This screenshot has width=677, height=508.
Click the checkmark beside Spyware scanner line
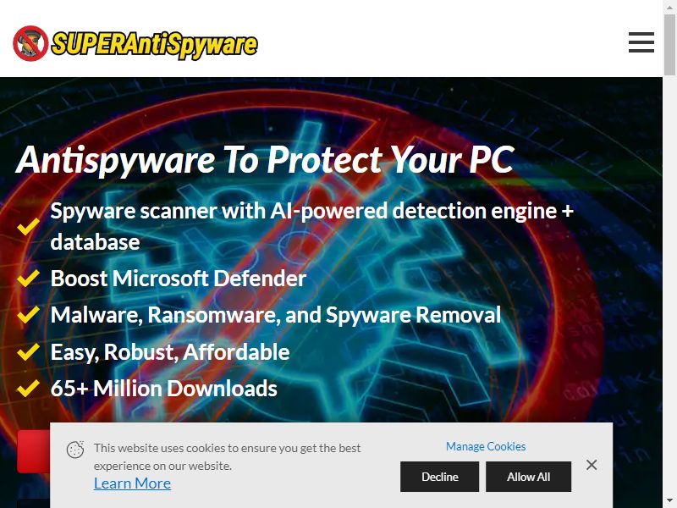(x=29, y=226)
